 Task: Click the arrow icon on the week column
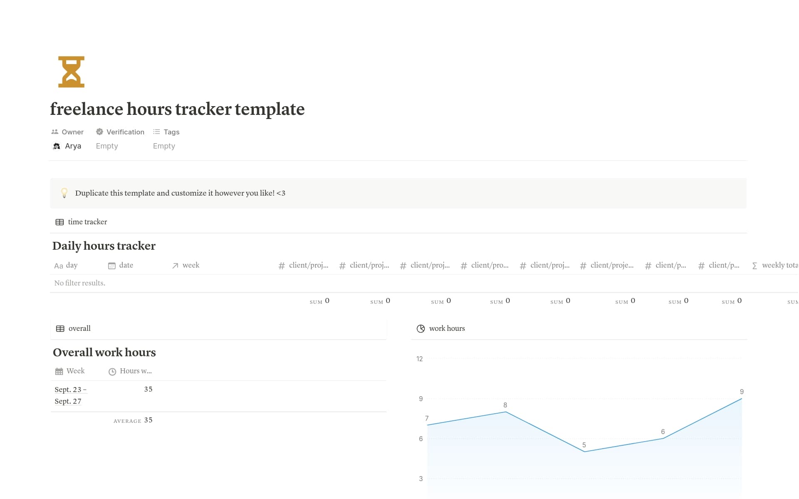pyautogui.click(x=176, y=265)
